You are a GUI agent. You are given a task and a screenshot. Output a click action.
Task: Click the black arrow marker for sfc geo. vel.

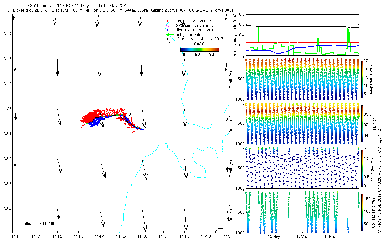(x=170, y=39)
